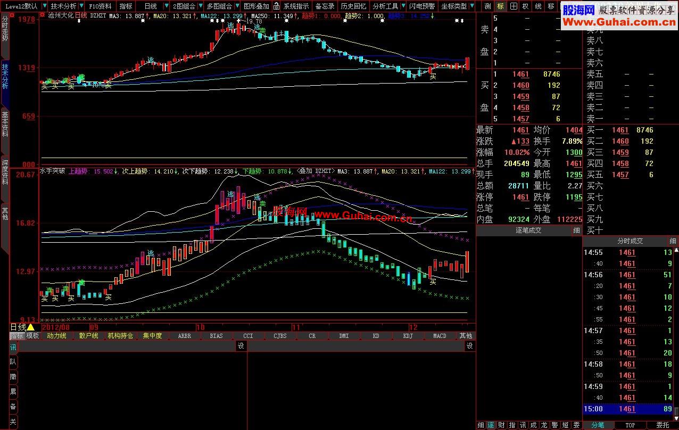This screenshot has width=679, height=430.
Task: Choose the 集中度 indicator
Action: click(152, 336)
